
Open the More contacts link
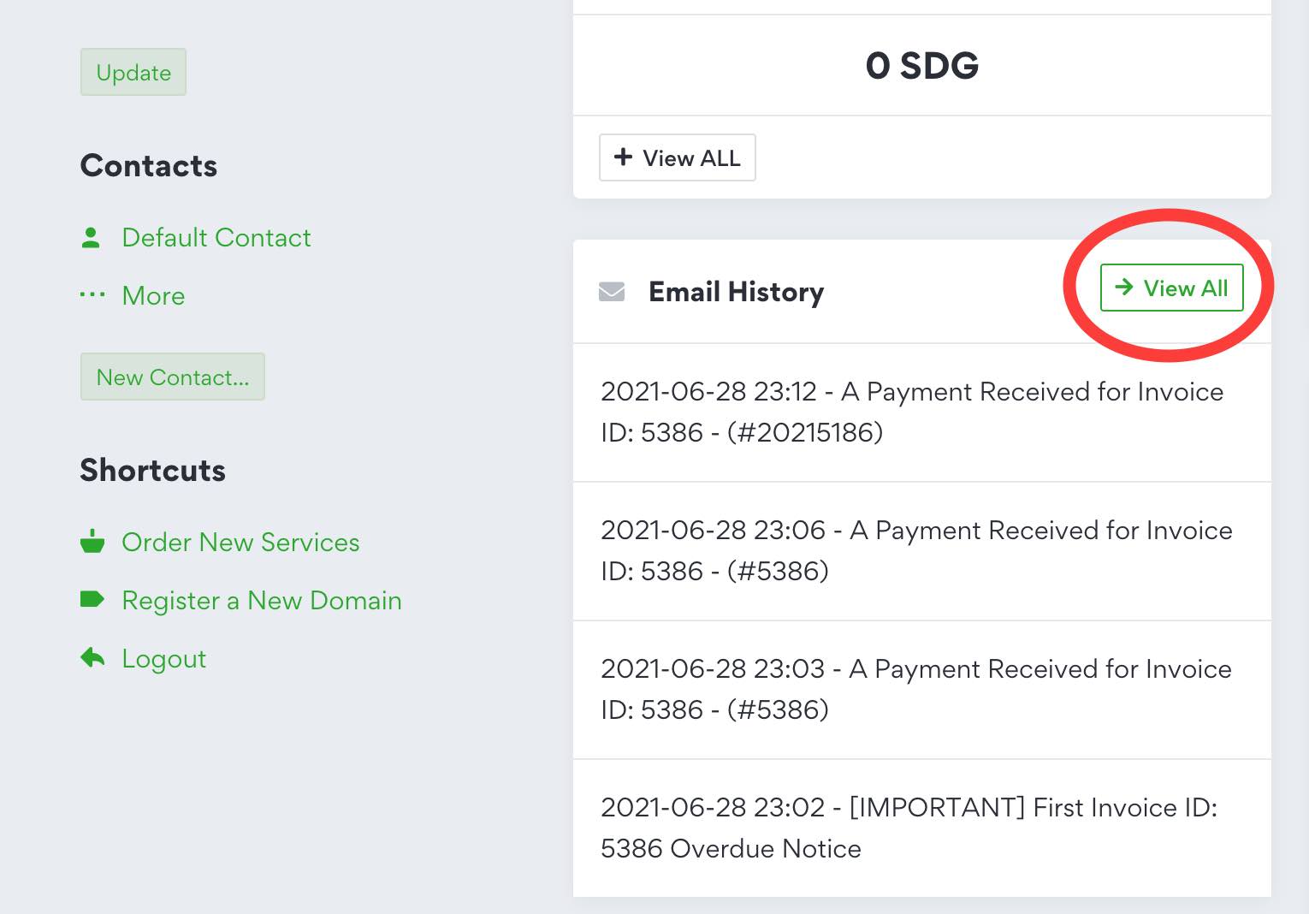click(153, 295)
